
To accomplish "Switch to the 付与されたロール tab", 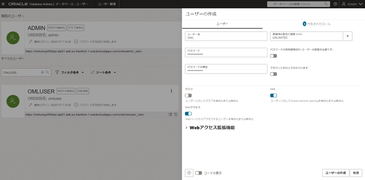I will (316, 24).
